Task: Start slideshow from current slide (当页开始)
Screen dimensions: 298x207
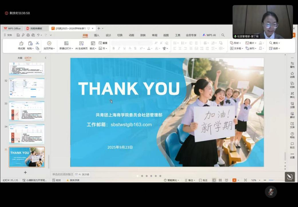Action: click(x=49, y=43)
